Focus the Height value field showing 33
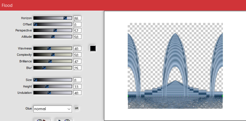246x121 pixels. point(77,86)
